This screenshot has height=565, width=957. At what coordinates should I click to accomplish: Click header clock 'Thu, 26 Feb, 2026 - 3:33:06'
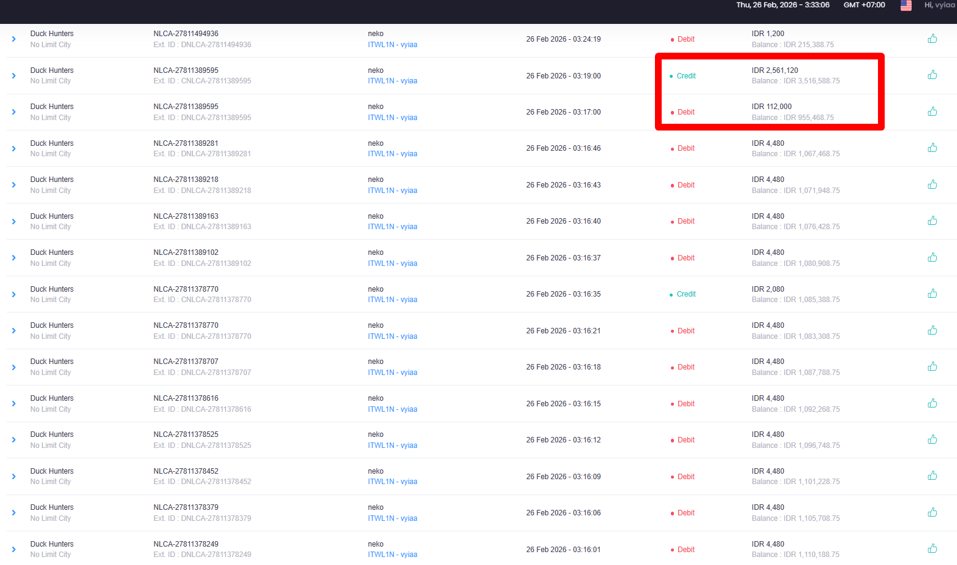(x=783, y=5)
